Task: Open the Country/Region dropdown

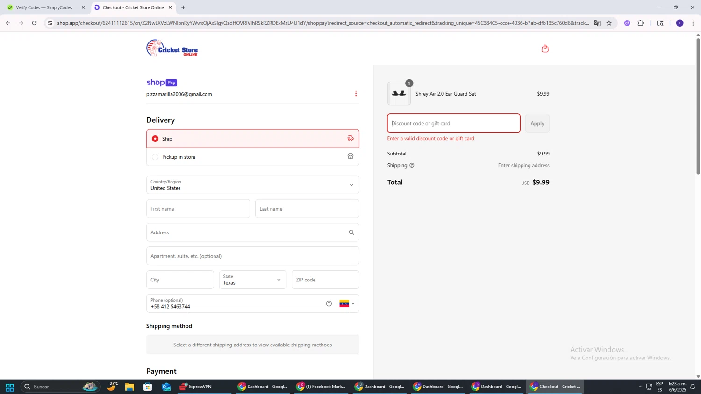Action: (252, 185)
